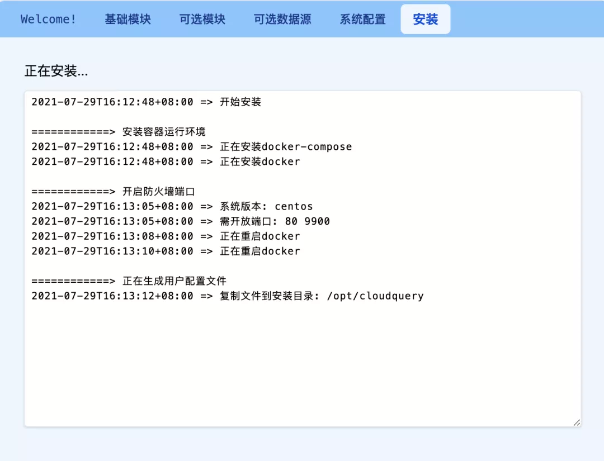Click the 16:13:10 正在重启docker log line

[x=166, y=251]
